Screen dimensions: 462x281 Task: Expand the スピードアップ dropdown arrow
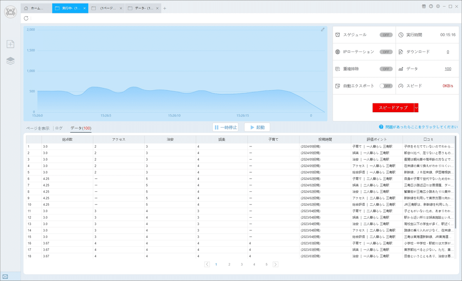416,108
